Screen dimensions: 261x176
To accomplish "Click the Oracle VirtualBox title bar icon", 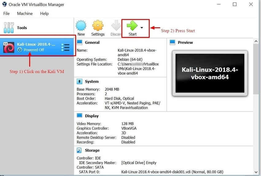I will pyautogui.click(x=4, y=5).
